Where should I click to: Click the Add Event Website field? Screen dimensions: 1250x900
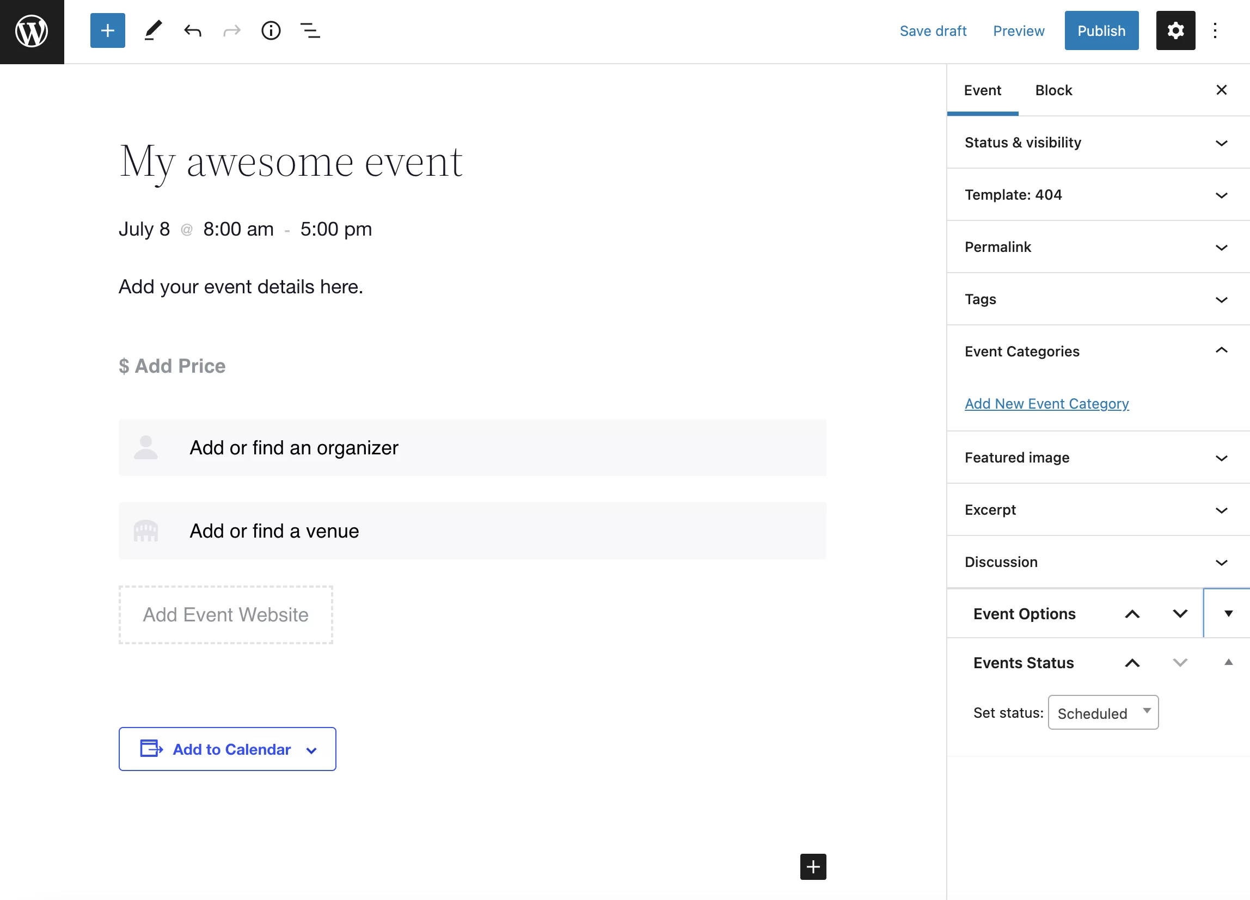226,615
